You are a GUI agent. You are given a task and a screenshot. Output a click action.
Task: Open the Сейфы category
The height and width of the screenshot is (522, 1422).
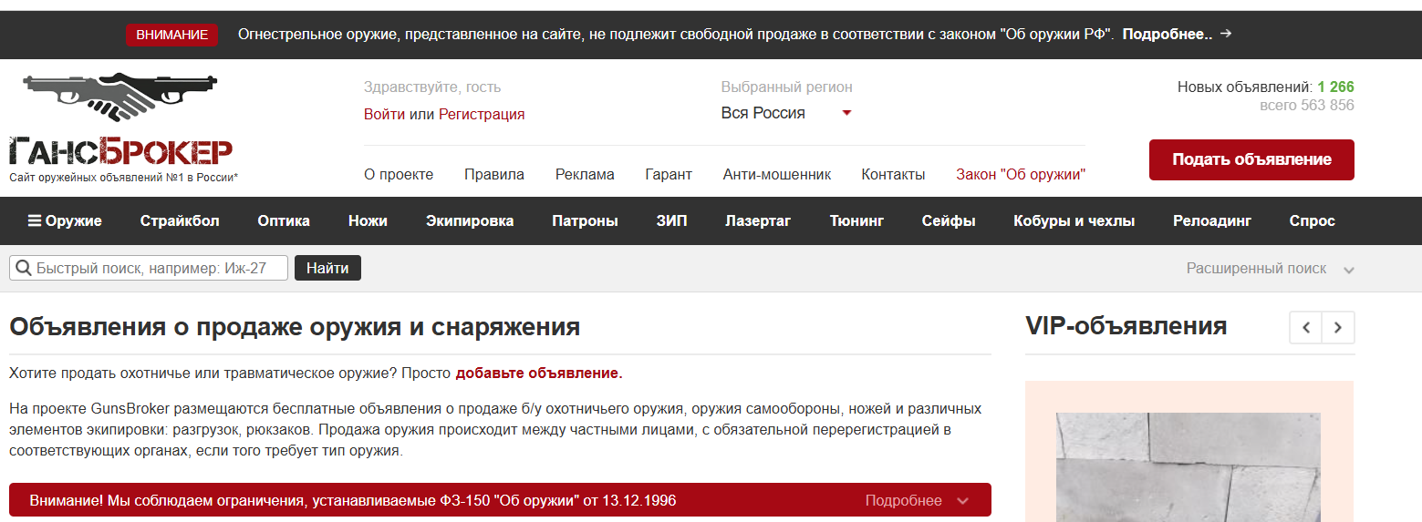pos(949,220)
